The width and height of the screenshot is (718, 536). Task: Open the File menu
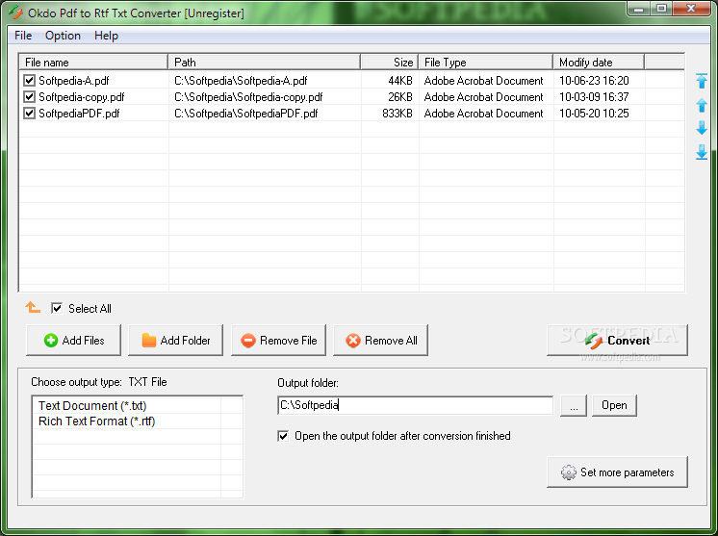point(23,36)
